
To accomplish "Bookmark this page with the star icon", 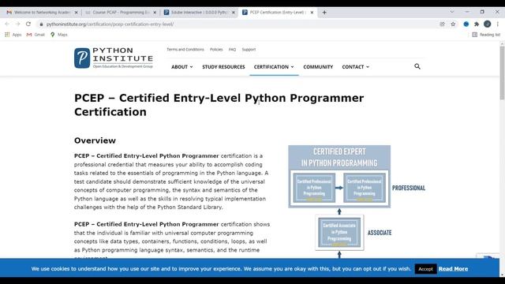I will pyautogui.click(x=453, y=24).
